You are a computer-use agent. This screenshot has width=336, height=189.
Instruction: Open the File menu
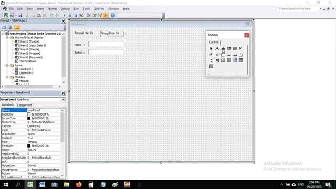[11, 9]
